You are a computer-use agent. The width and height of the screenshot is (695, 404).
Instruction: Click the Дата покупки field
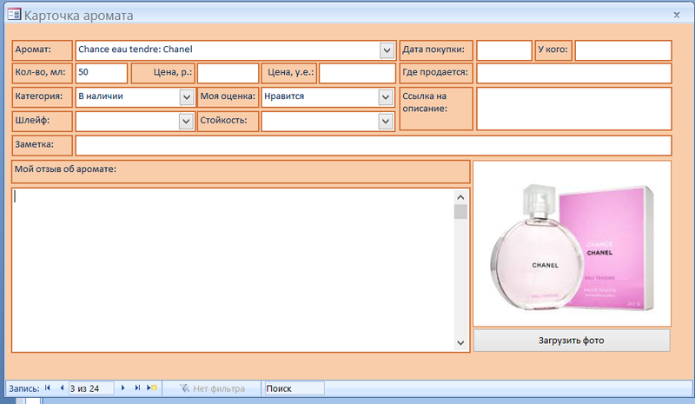point(504,50)
